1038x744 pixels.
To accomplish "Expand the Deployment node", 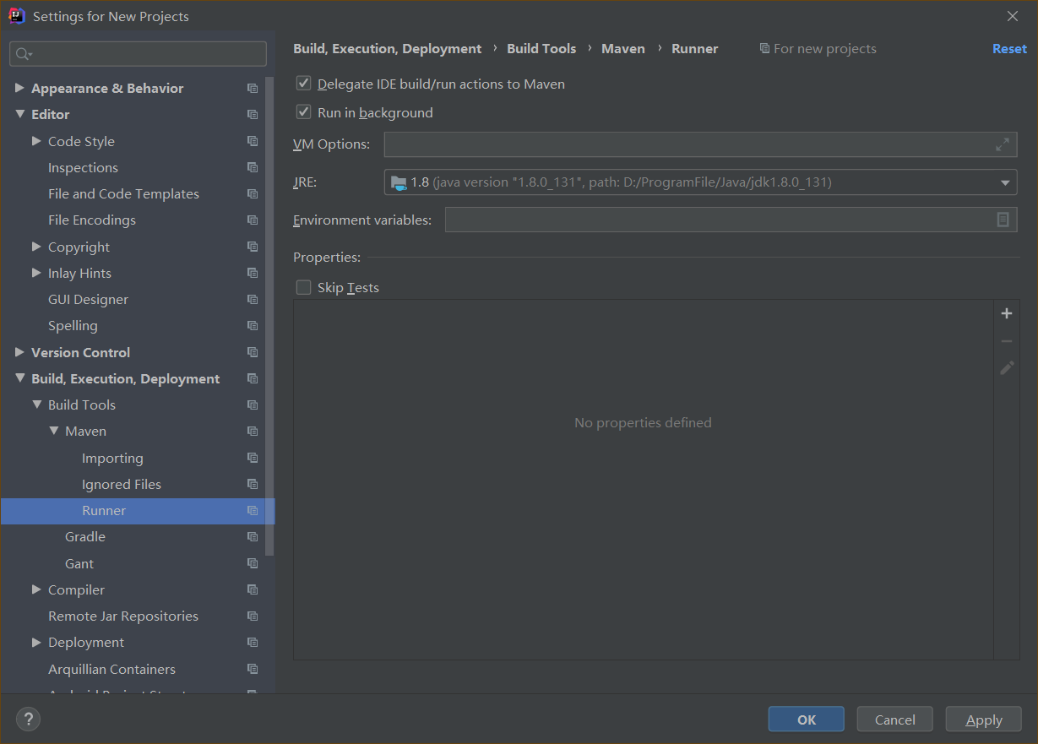I will pos(36,642).
